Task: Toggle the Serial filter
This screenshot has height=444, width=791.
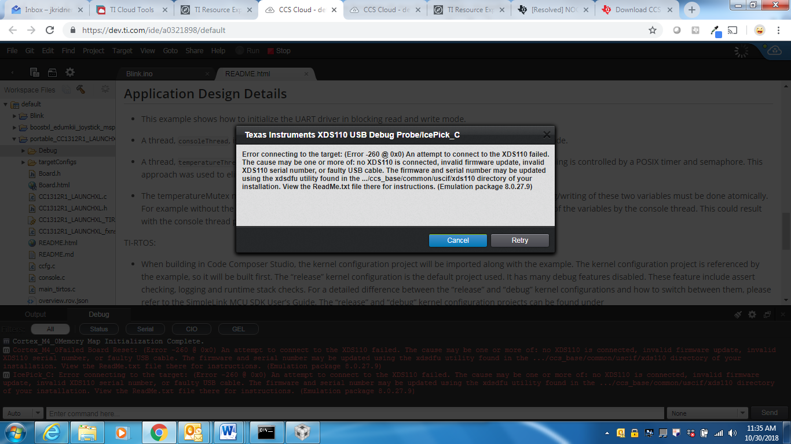Action: (145, 329)
